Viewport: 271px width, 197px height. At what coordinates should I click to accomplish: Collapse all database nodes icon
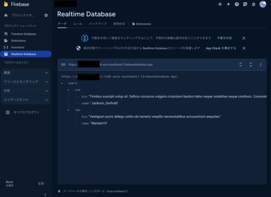coord(250,64)
